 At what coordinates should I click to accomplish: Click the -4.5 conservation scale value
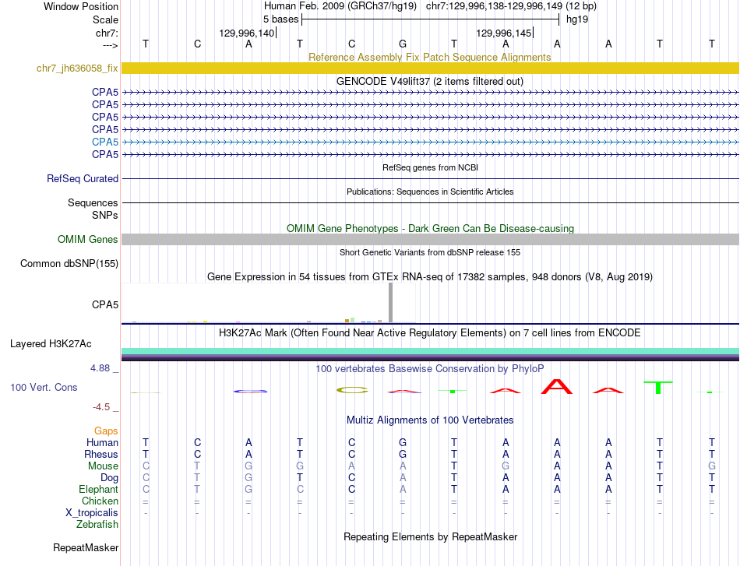(x=101, y=406)
